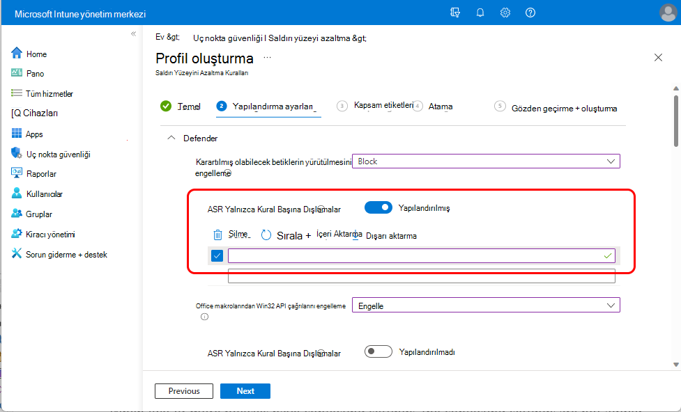Click İçeri Aktarma import

click(x=339, y=234)
